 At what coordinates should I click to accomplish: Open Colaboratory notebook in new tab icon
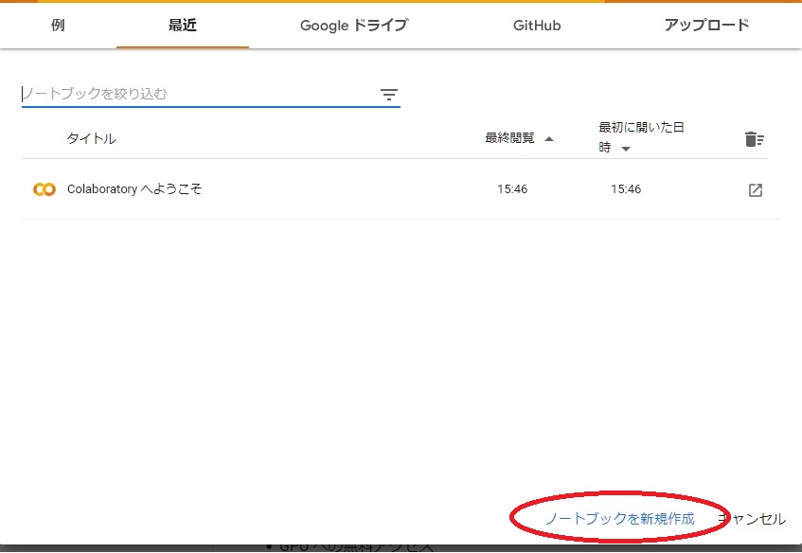[x=756, y=189]
